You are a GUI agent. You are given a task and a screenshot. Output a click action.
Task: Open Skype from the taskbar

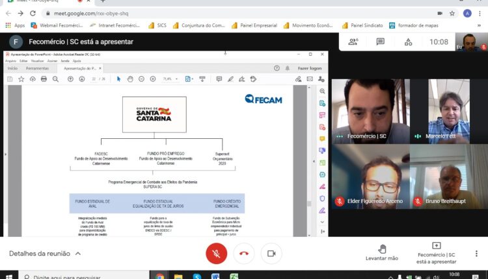coord(197,276)
